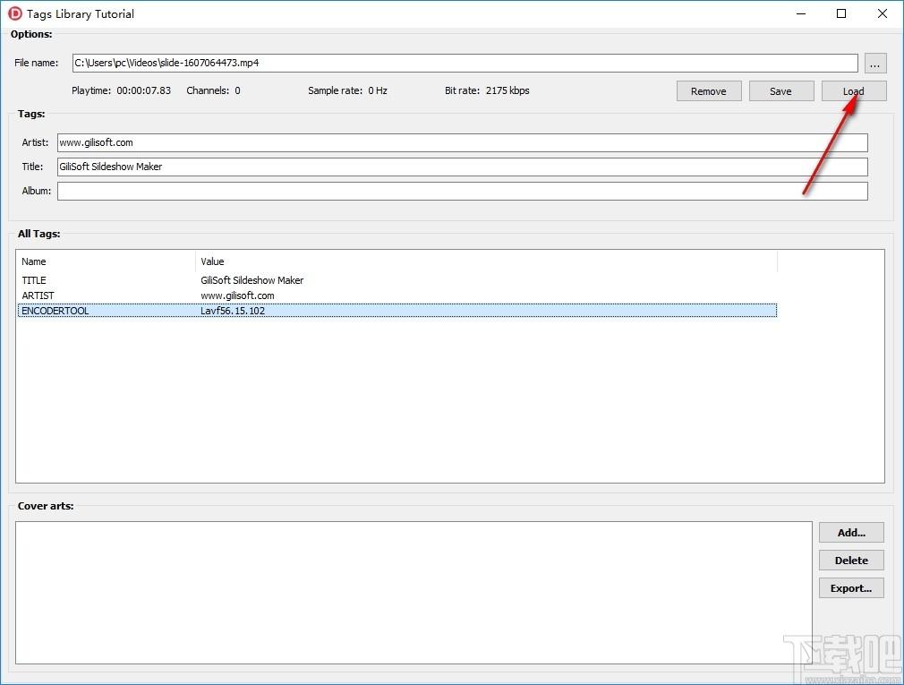Select the ARTIST row in All Tags
Viewport: 904px width, 685px height.
point(397,295)
